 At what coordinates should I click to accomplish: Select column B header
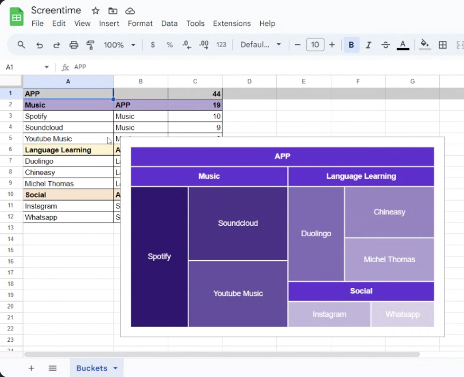(141, 82)
